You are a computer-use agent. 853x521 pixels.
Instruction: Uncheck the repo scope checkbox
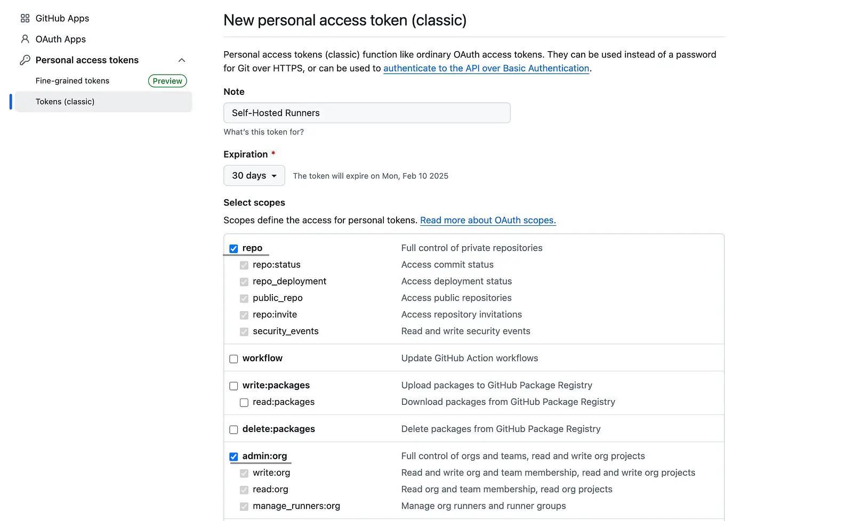[x=234, y=249]
